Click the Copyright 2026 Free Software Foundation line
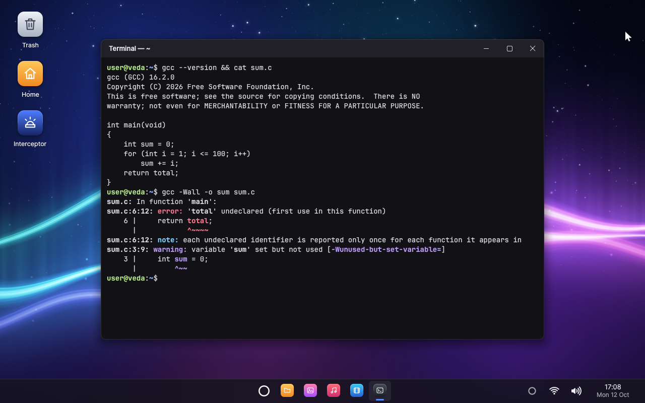645x403 pixels. (x=210, y=87)
